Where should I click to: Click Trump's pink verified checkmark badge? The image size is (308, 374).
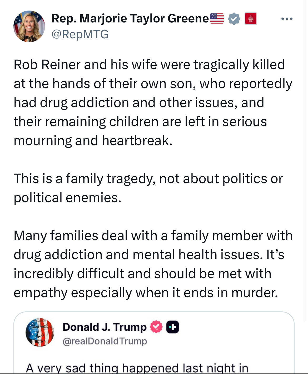pos(156,327)
